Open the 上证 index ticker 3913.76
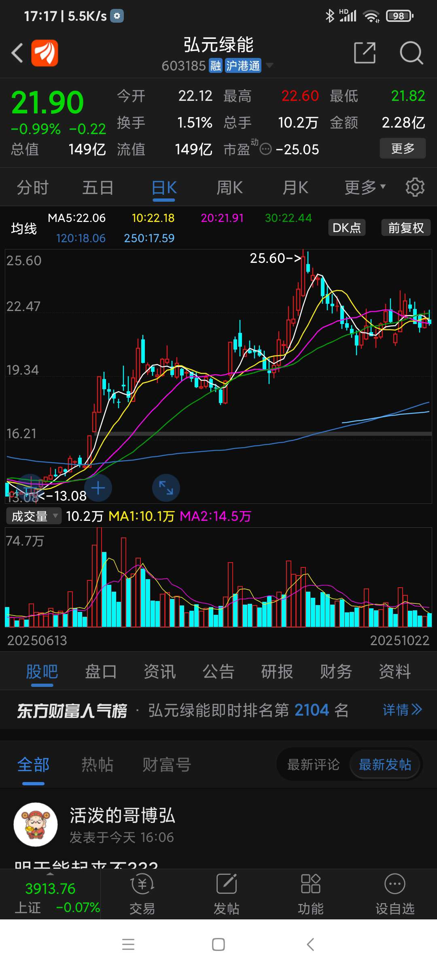The image size is (437, 972). coord(50,893)
